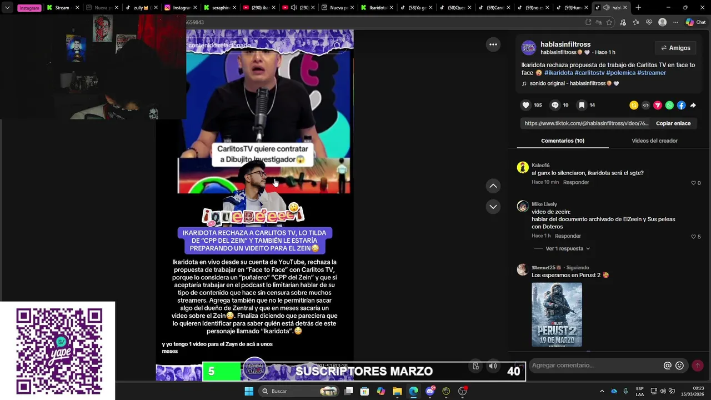Open the emoji picker in comment box
Viewport: 711px width, 400px height.
pos(679,366)
